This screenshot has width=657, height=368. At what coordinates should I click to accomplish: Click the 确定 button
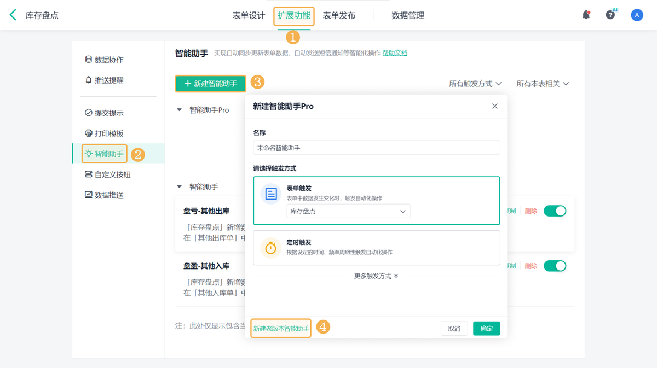click(x=486, y=329)
